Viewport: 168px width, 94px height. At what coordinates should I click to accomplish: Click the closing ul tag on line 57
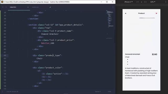(x=40, y=83)
